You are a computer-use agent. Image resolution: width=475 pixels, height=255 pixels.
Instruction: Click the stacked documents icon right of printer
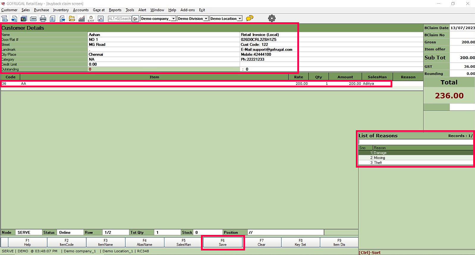(53, 18)
